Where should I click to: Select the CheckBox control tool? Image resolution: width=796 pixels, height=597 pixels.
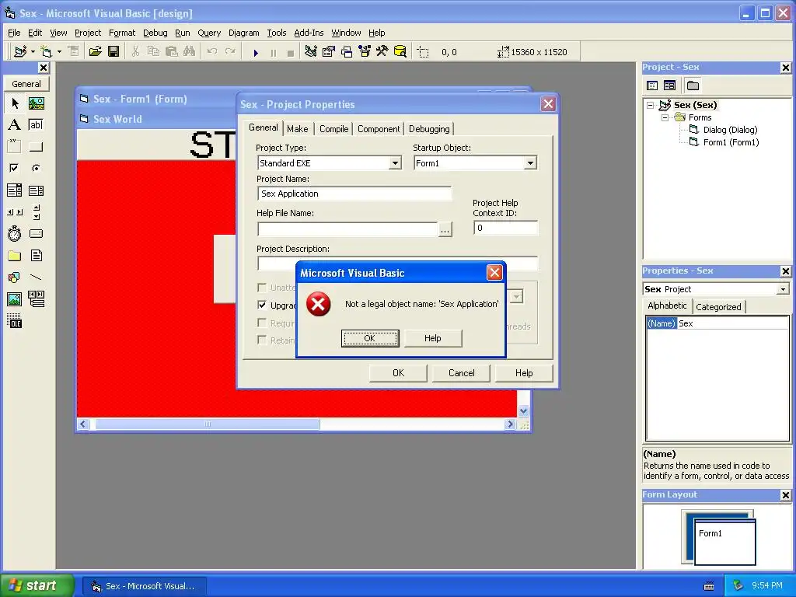pyautogui.click(x=15, y=168)
